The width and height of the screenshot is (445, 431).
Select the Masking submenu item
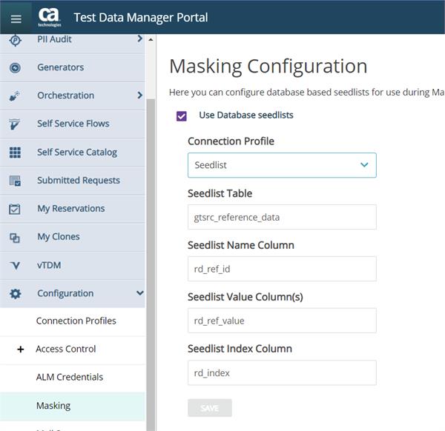(x=73, y=406)
